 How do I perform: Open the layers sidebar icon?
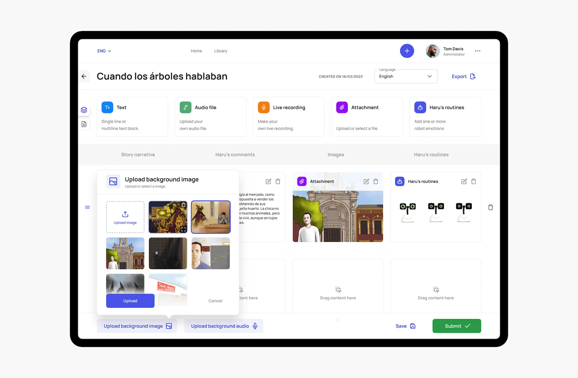[x=84, y=110]
